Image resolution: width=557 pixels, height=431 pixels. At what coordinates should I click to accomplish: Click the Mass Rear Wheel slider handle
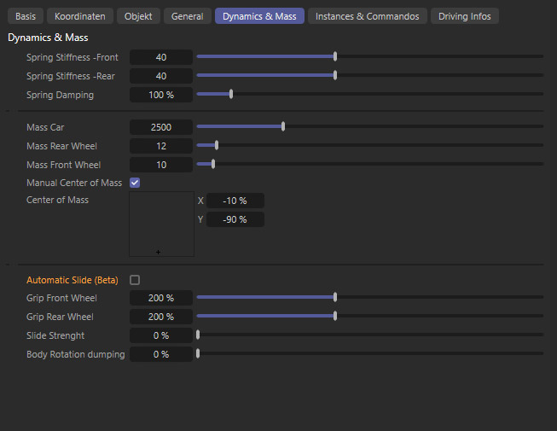point(217,146)
